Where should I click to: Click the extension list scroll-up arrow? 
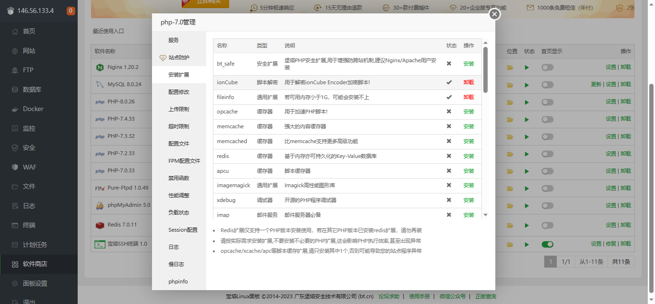tap(485, 43)
